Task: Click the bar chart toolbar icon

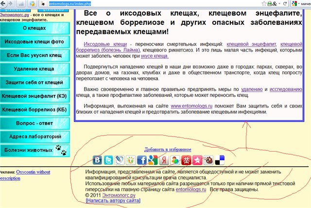Action: [x=20, y=3]
